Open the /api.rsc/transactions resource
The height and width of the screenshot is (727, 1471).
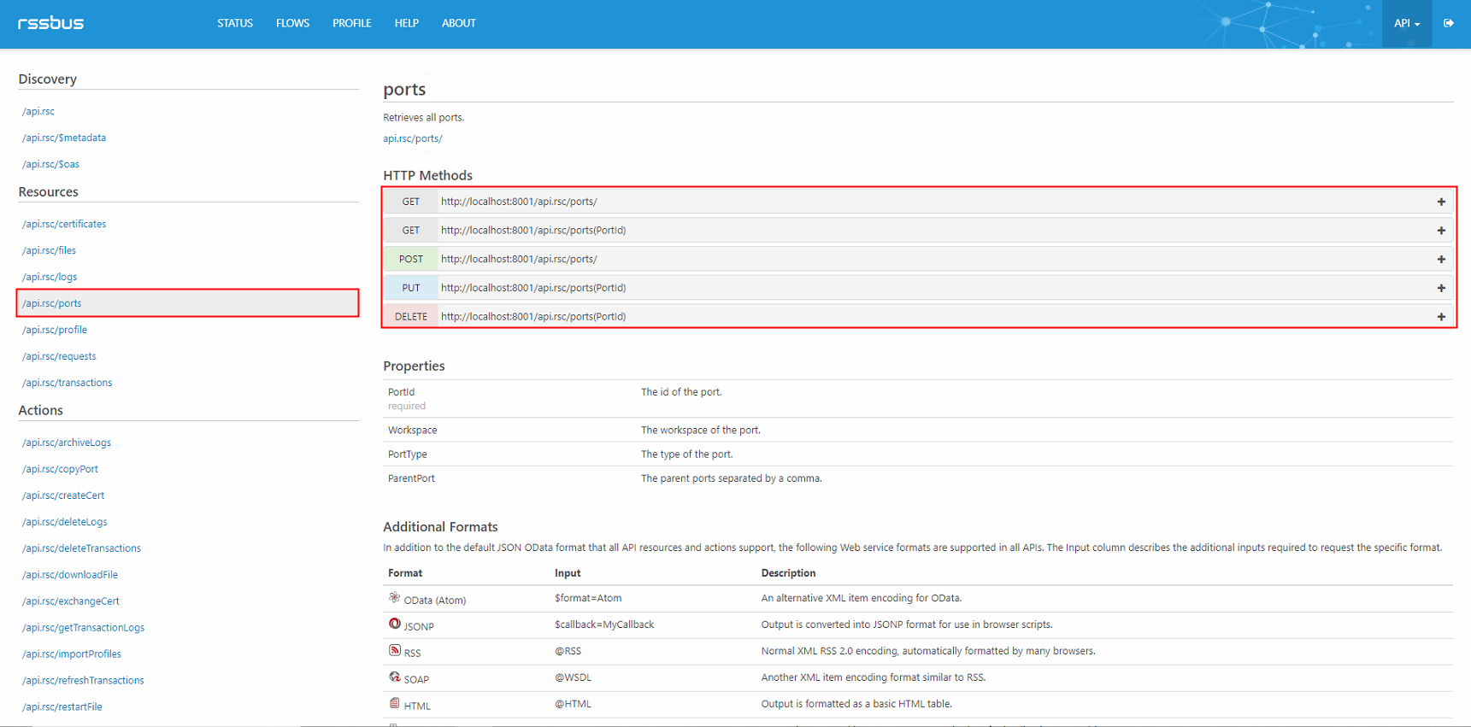[67, 383]
